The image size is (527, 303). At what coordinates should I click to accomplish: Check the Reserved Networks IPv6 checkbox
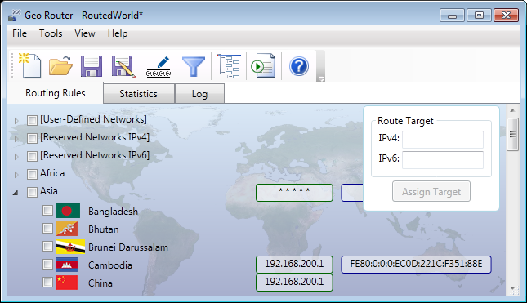click(32, 156)
